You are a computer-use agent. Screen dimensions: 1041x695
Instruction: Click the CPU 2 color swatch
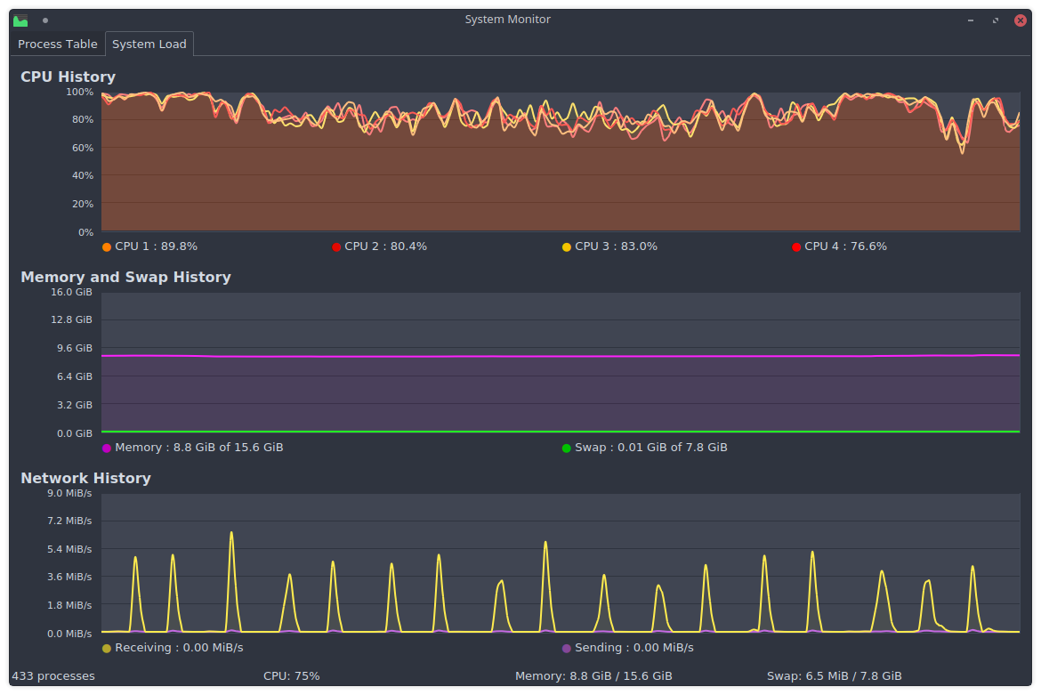[x=336, y=247]
